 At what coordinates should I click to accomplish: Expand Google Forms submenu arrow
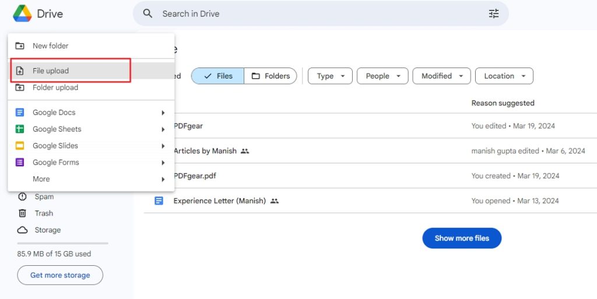[x=163, y=163]
